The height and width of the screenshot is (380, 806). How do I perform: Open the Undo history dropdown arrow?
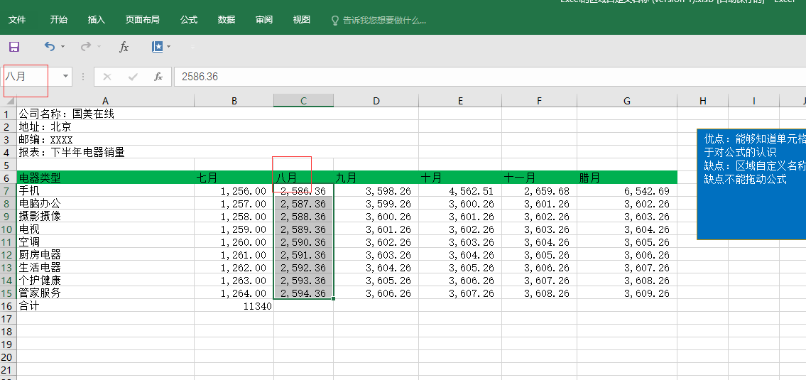[x=62, y=47]
